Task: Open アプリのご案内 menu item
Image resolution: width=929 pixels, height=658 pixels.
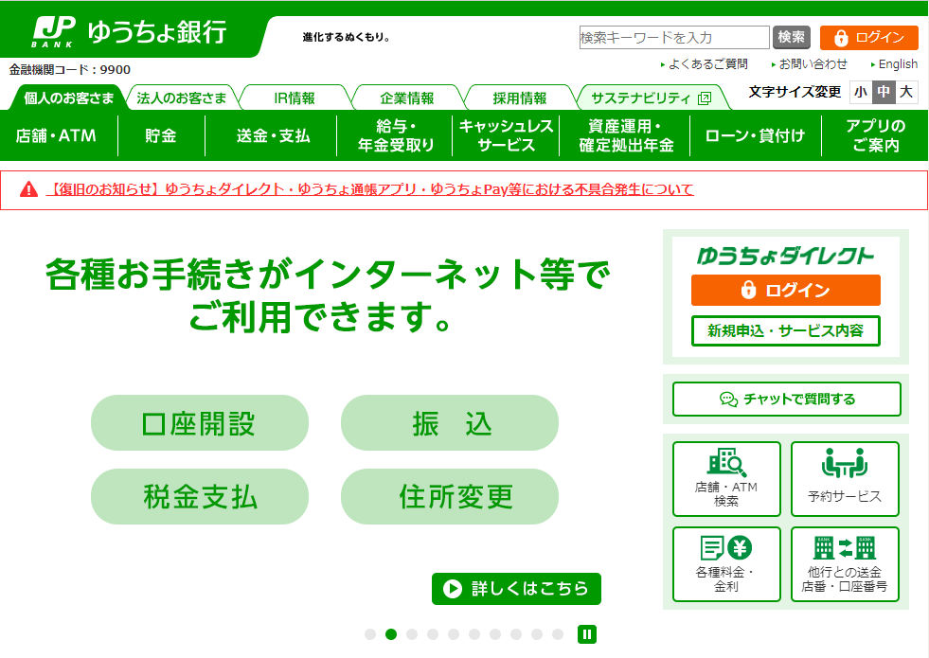Action: [876, 135]
